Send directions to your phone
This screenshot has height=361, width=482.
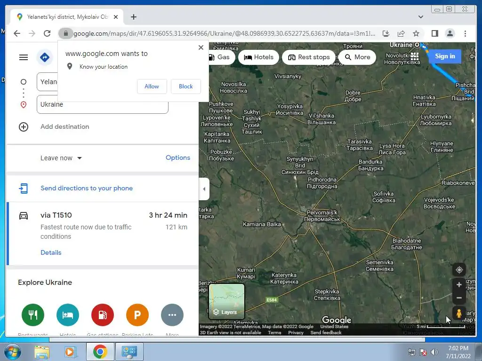[x=87, y=188]
